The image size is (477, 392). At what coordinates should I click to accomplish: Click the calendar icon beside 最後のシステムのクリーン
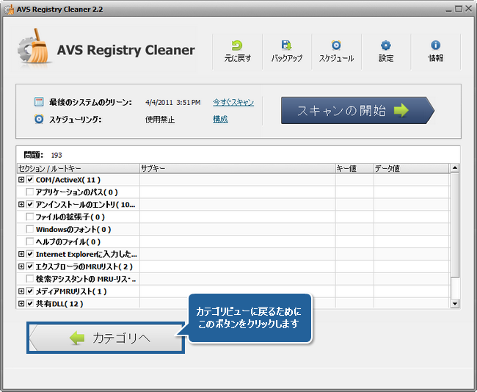point(39,102)
